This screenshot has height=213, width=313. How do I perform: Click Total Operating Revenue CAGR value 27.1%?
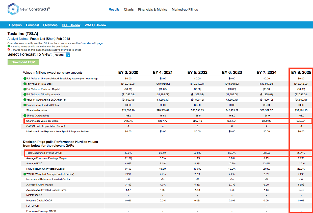tap(301, 153)
